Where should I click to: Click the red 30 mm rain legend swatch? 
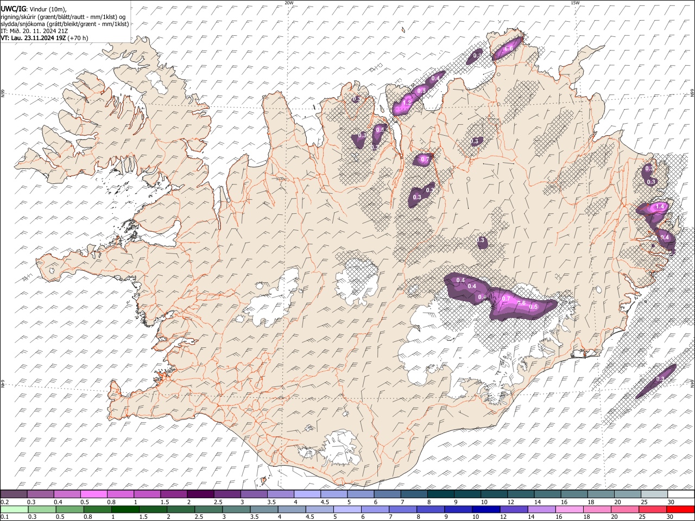tap(680, 509)
